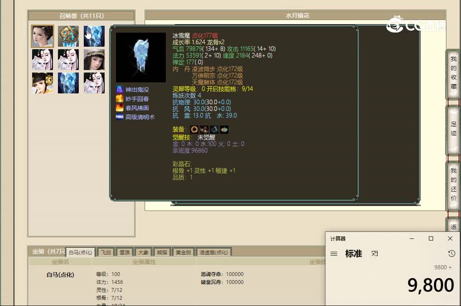Open the calculator history icon
461x306 pixels.
tap(452, 253)
